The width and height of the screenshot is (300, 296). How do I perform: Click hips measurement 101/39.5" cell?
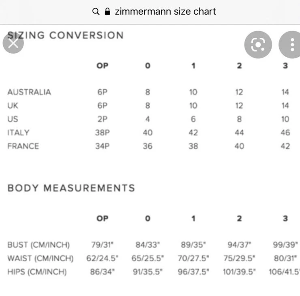(239, 272)
